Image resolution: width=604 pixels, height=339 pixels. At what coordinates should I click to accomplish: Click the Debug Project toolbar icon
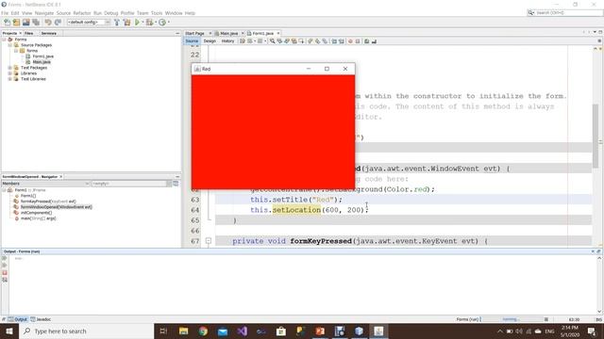tap(149, 23)
